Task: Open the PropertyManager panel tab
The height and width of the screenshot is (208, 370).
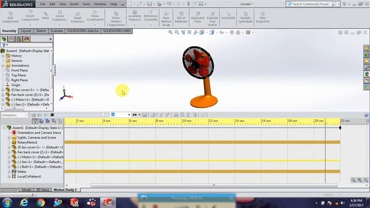Action: 12,39
